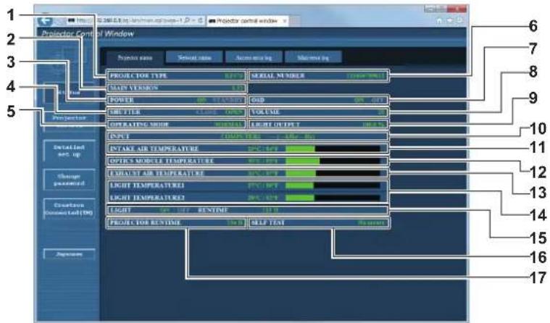Click the refresh icon in the address bar
This screenshot has width=550, height=323.
coord(200,21)
